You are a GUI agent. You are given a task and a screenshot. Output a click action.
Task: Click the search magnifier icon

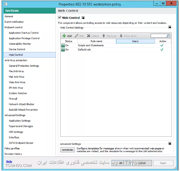click(168, 36)
